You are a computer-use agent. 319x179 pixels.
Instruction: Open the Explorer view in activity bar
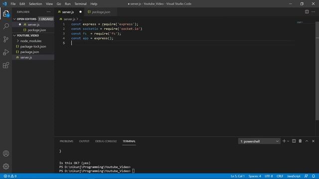coord(6,13)
